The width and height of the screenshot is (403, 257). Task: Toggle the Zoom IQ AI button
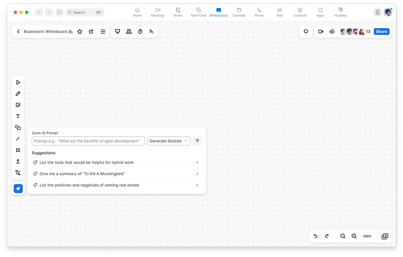coord(18,189)
